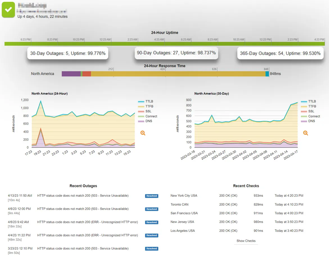Click Resolved badge for 4/6/23 12:00 PM outage
The image size is (329, 258).
[x=152, y=209]
